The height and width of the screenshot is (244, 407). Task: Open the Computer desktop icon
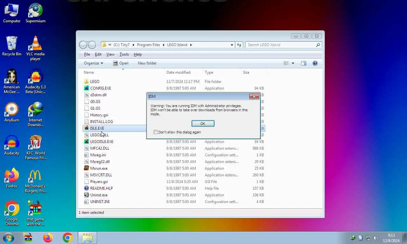point(12,13)
